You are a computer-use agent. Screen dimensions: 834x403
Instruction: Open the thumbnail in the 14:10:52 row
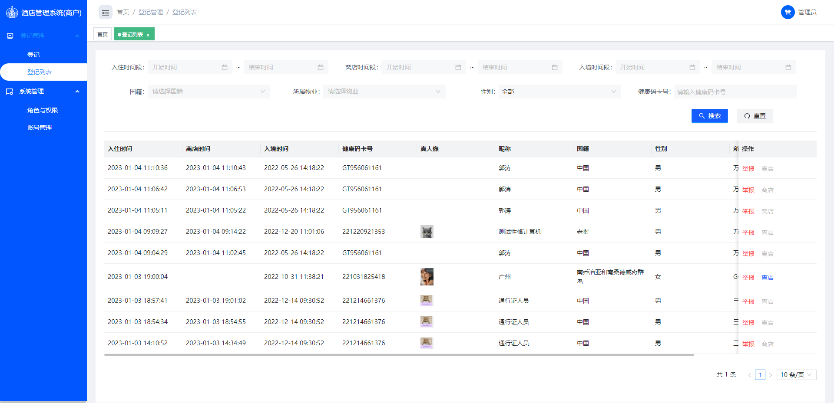(427, 343)
